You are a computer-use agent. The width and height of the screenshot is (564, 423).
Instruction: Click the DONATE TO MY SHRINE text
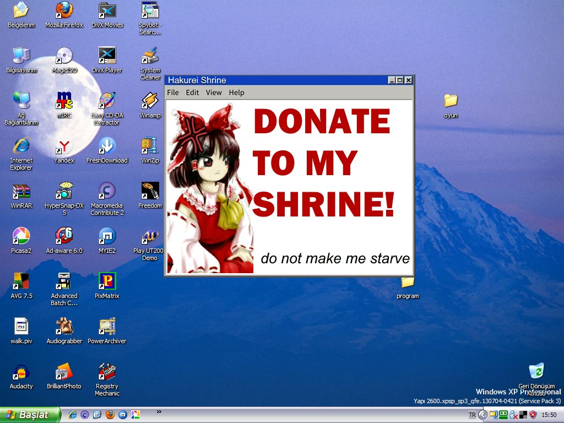324,162
